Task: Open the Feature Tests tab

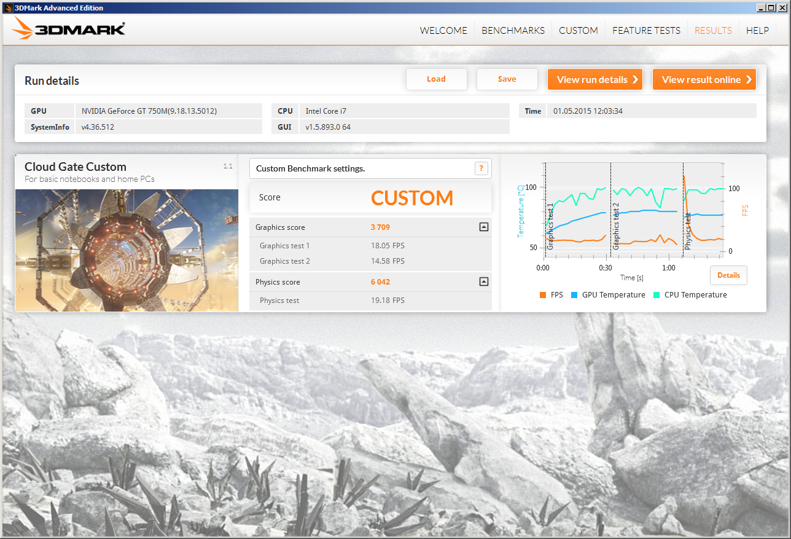Action: (x=646, y=31)
